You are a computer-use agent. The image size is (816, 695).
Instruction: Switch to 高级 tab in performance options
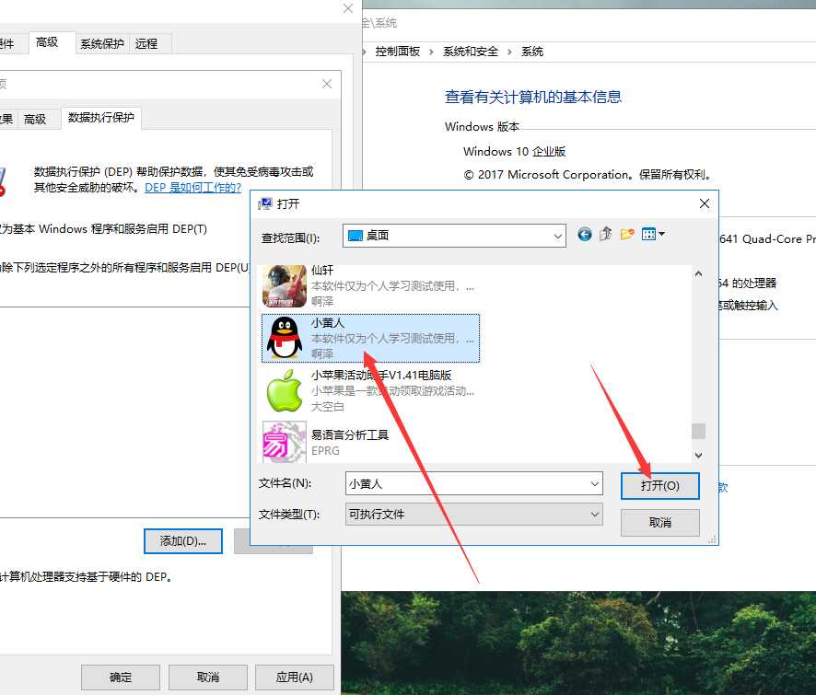pyautogui.click(x=35, y=119)
